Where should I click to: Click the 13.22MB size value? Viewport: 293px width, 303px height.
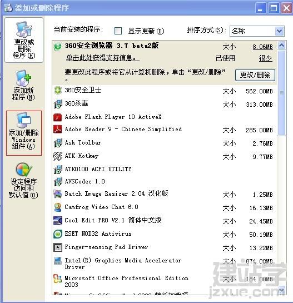tap(261, 248)
